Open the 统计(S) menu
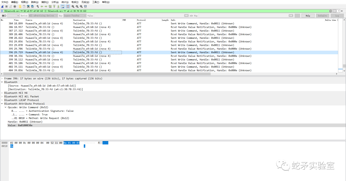Screen dimensions: 346x181 pos(65,2)
